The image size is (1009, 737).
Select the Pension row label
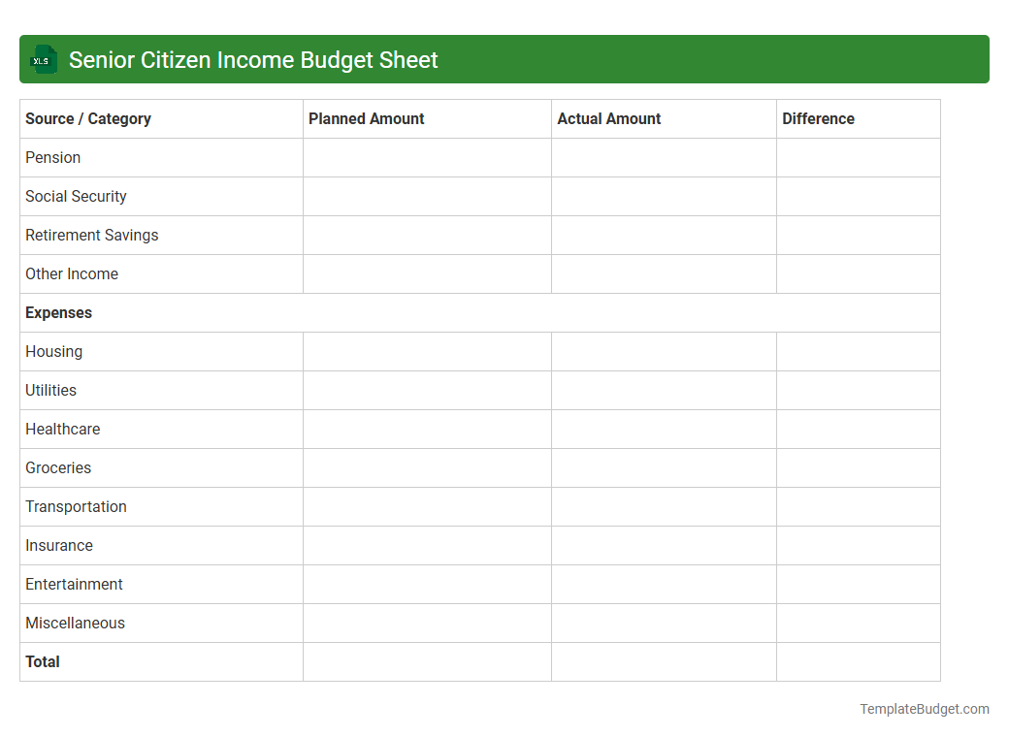tap(53, 157)
